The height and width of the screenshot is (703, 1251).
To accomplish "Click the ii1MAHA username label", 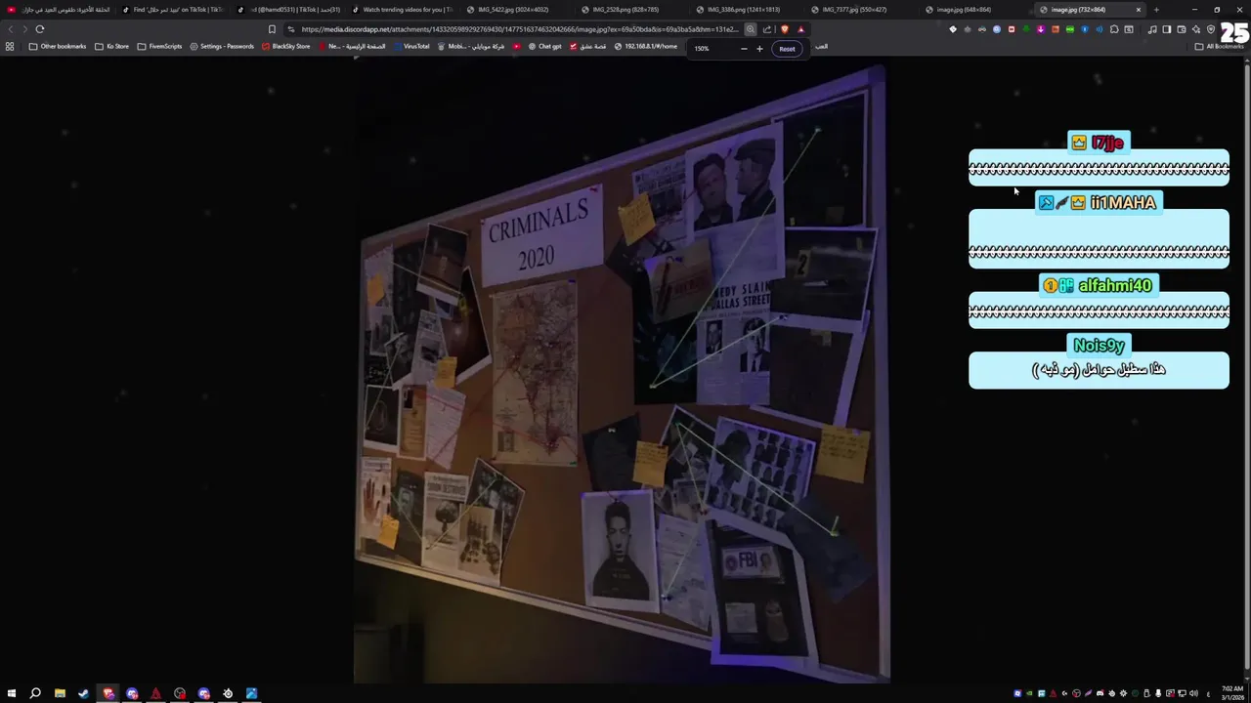I will pyautogui.click(x=1123, y=202).
